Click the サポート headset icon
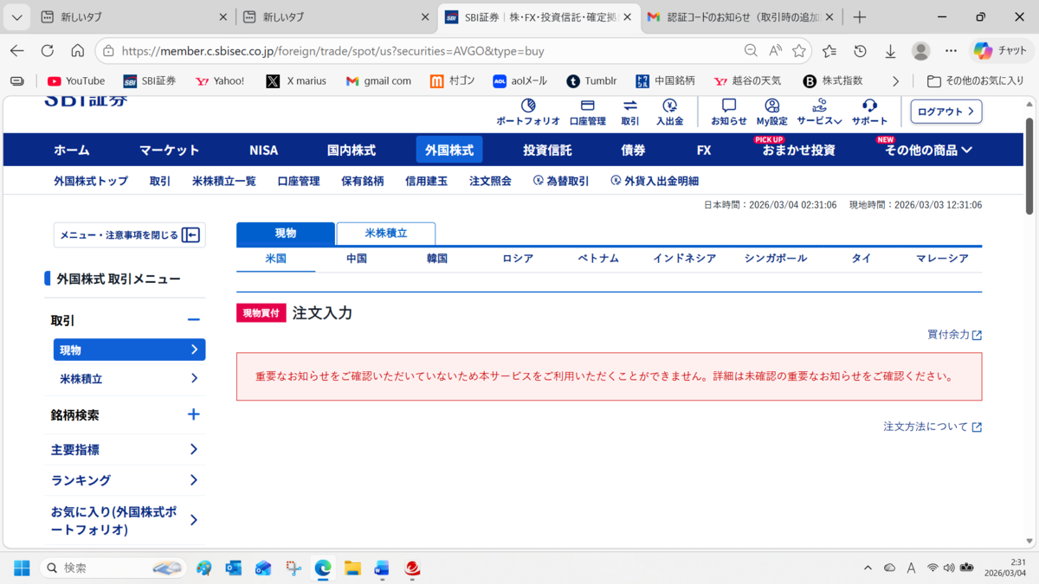Image resolution: width=1039 pixels, height=584 pixels. click(869, 106)
